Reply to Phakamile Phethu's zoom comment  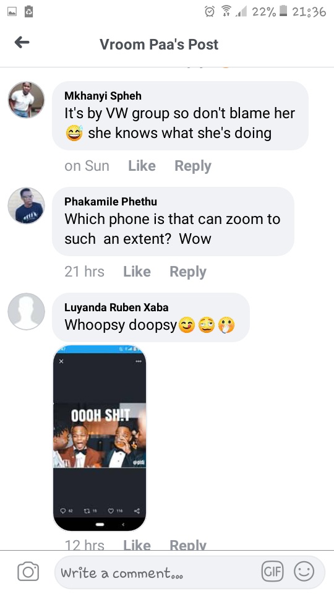coord(188,272)
